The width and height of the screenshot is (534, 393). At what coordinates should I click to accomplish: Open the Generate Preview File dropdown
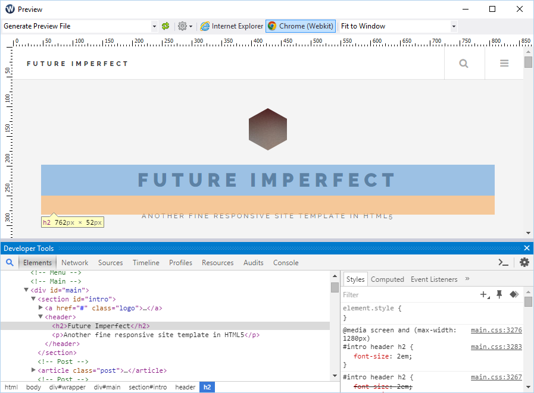pos(154,26)
